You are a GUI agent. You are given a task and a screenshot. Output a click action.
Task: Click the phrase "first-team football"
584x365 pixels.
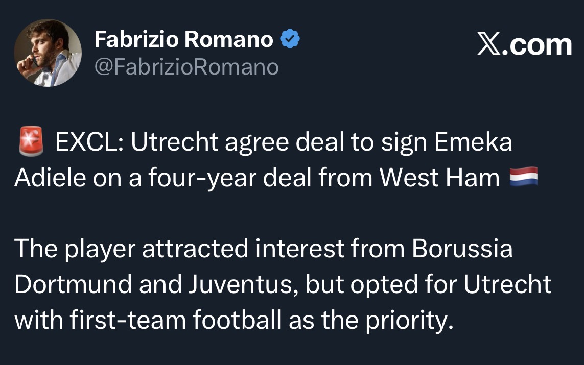[x=175, y=320]
